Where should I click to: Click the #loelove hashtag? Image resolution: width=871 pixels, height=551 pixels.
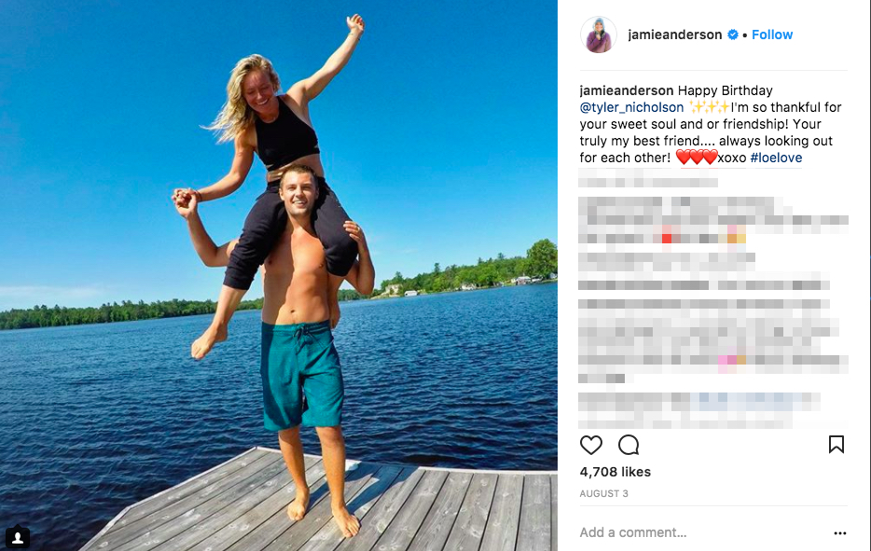click(776, 158)
